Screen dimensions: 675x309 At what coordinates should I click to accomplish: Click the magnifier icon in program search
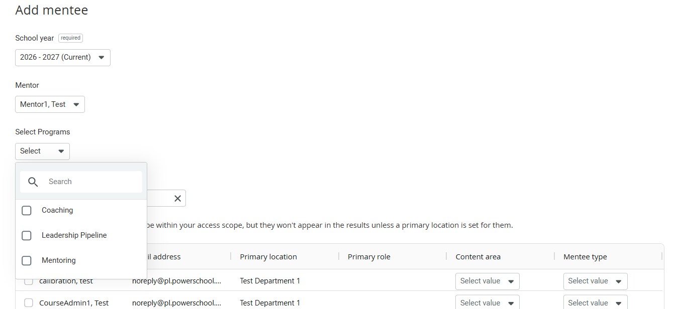click(x=33, y=182)
